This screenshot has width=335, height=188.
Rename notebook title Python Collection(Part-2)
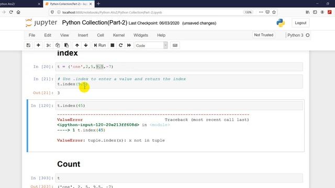(x=95, y=22)
